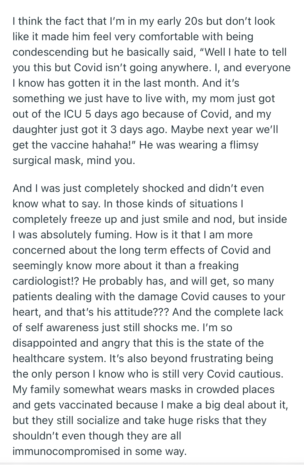Tap the first paragraph starting "I think the fact"
This screenshot has width=304, height=465.
coord(152,91)
